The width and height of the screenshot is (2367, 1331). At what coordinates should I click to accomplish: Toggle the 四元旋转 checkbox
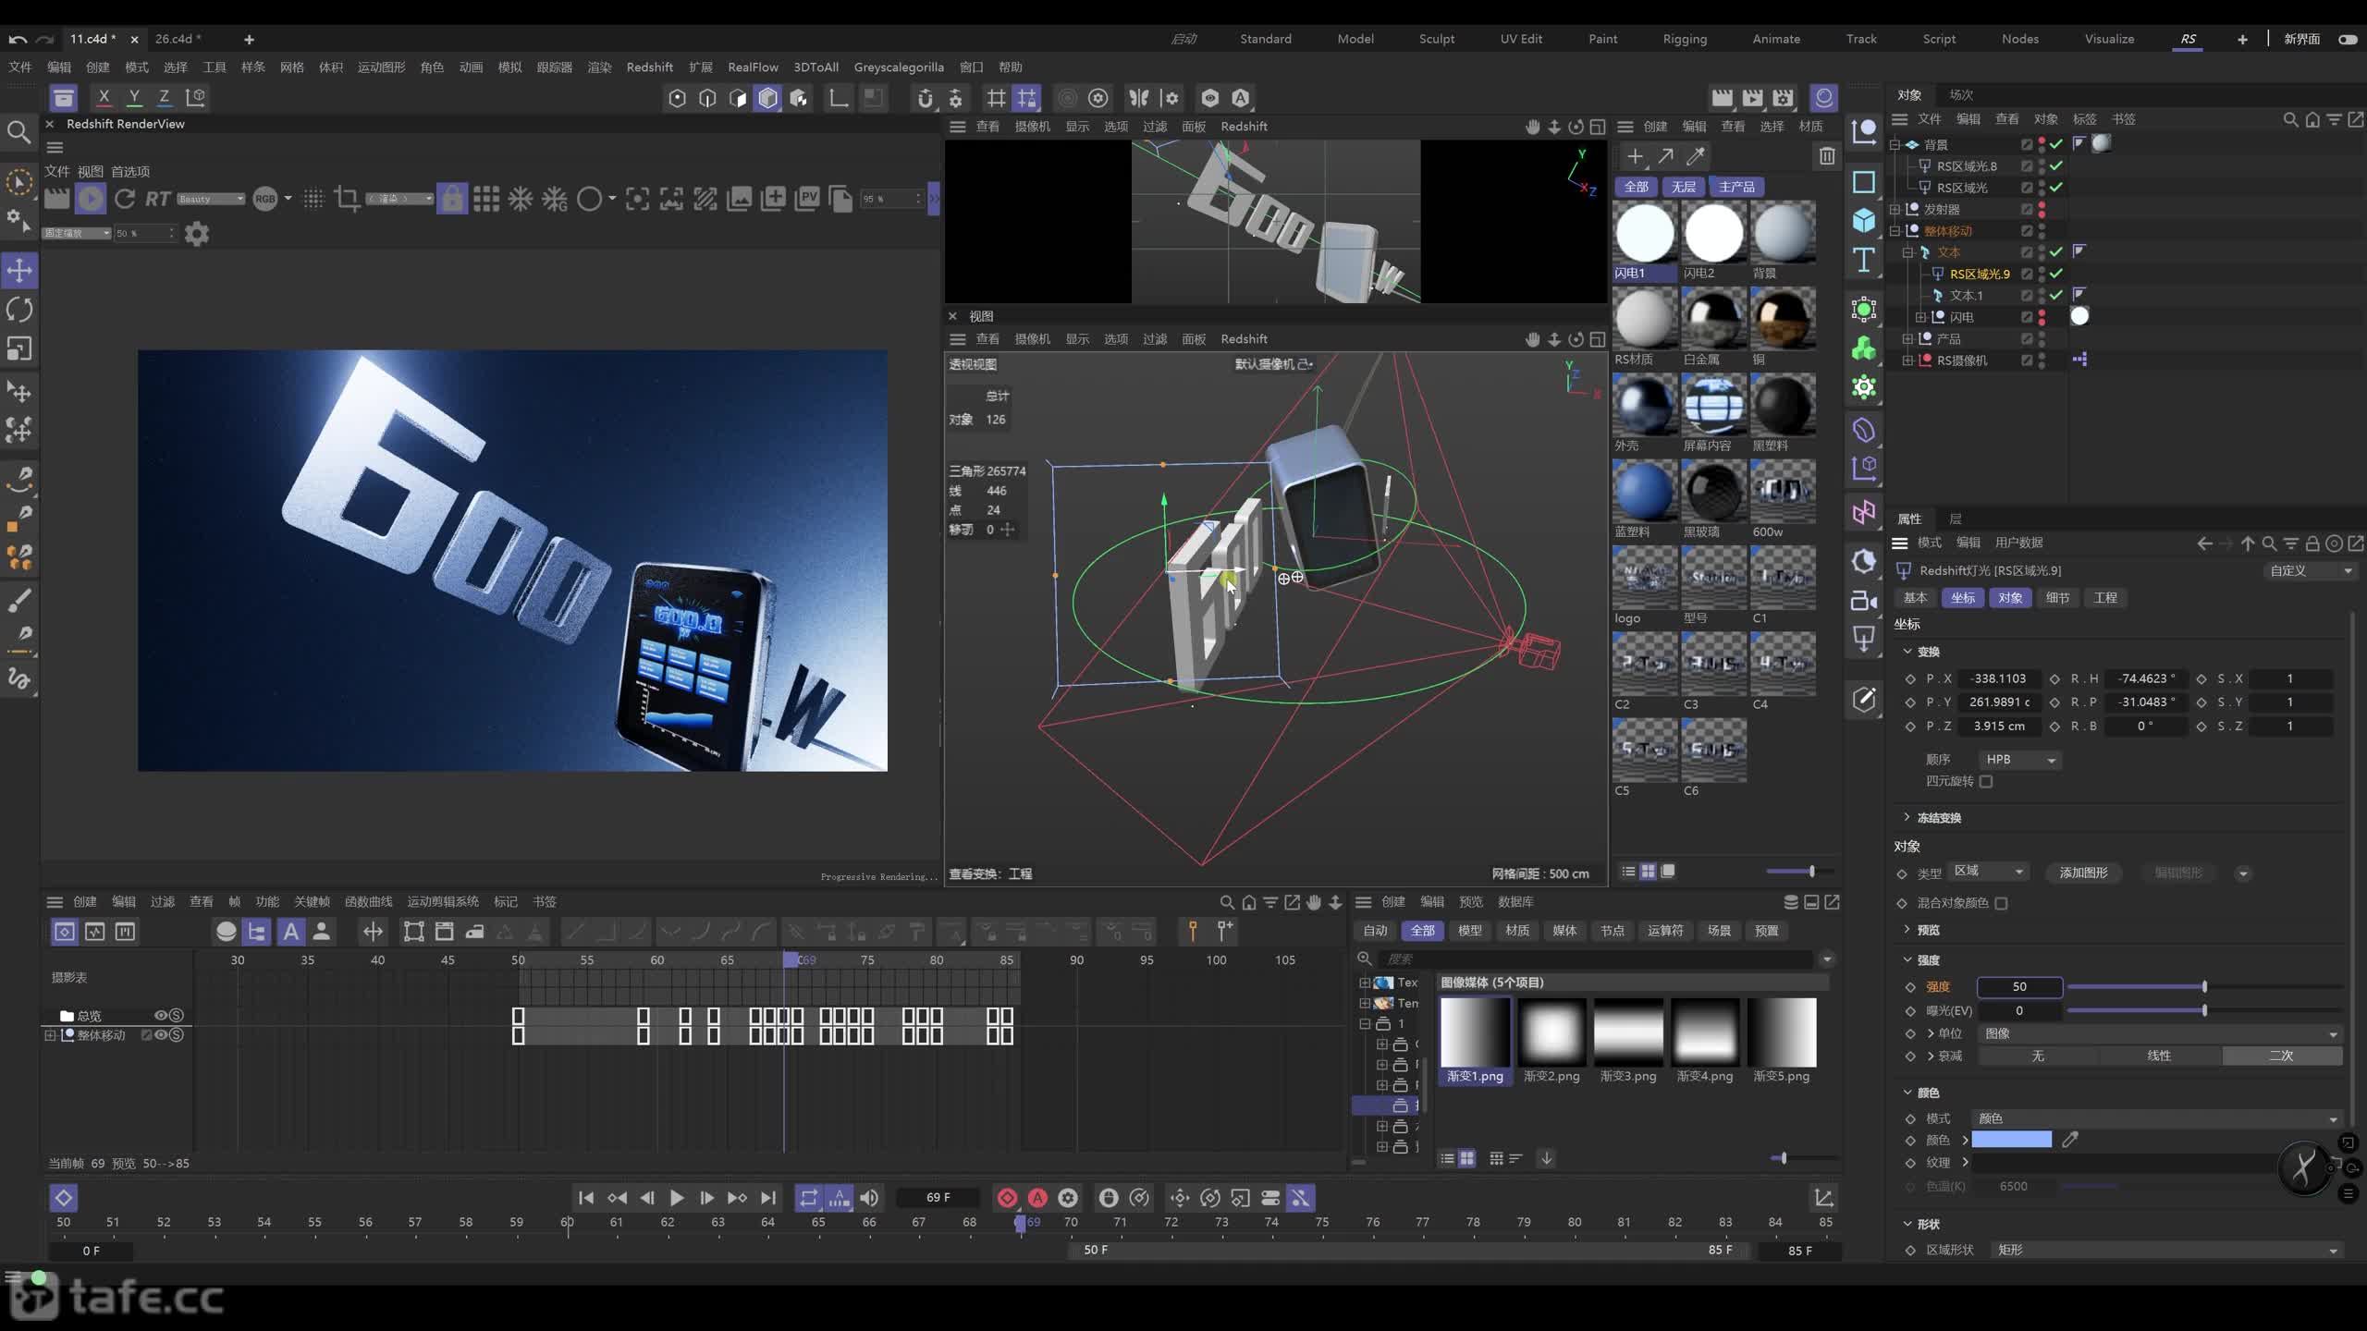(1986, 781)
